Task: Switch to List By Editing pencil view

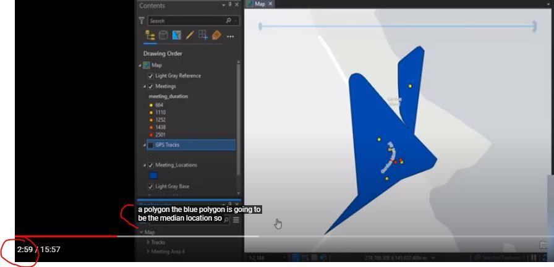Action: pyautogui.click(x=190, y=35)
